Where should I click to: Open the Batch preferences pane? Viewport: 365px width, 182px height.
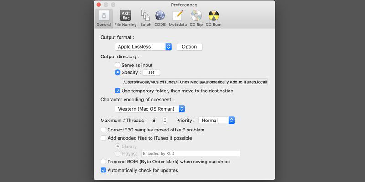(146, 19)
